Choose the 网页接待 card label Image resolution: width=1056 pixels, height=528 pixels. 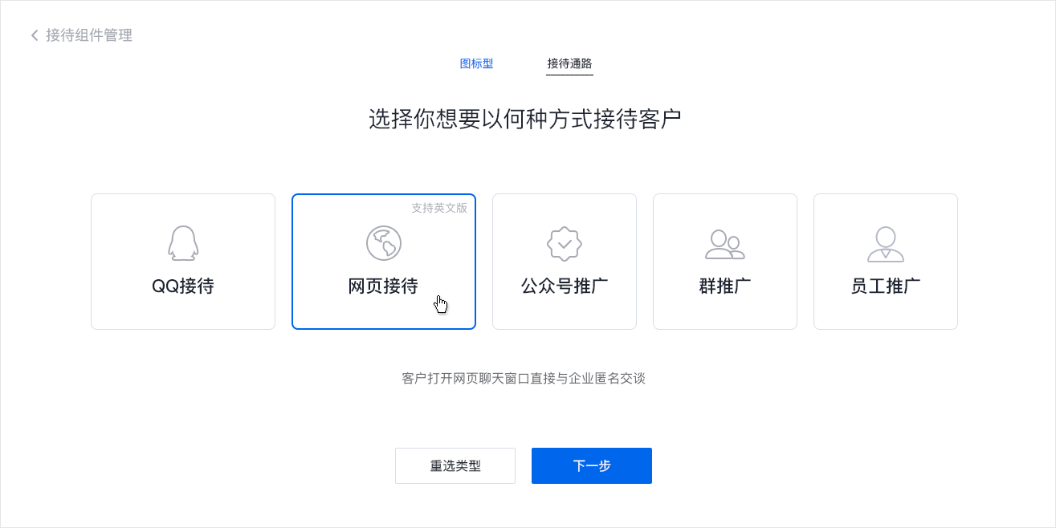[x=383, y=286]
